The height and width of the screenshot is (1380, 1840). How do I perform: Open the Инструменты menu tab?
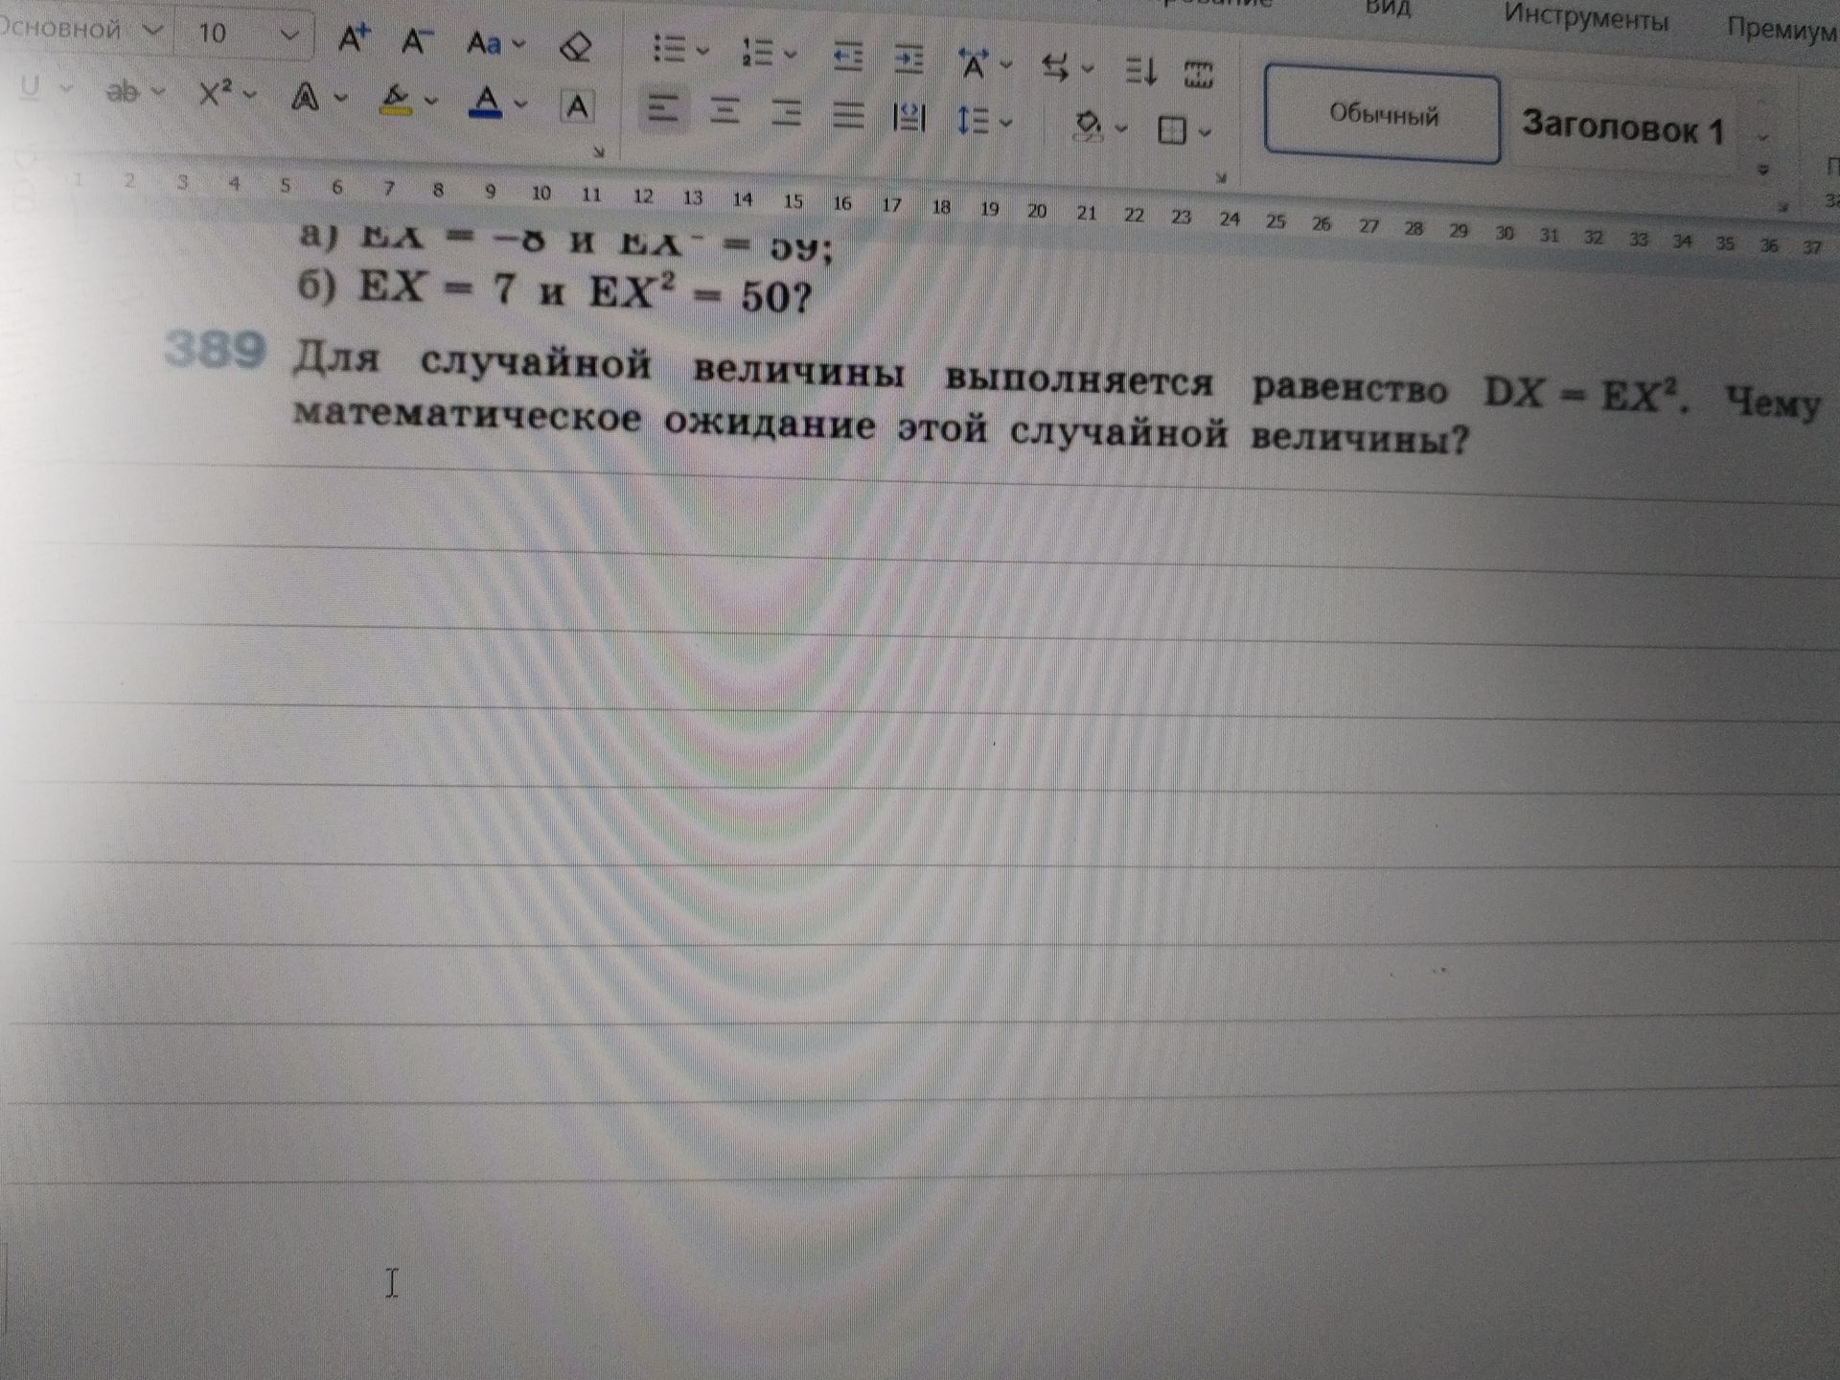click(1585, 19)
